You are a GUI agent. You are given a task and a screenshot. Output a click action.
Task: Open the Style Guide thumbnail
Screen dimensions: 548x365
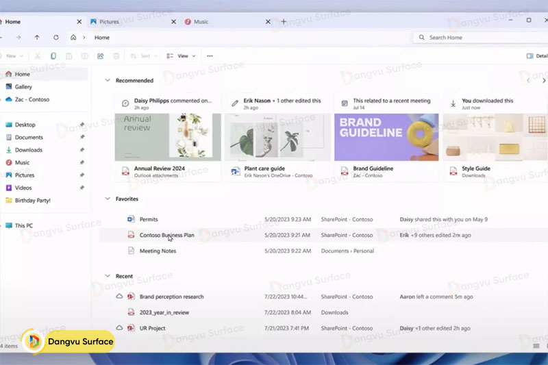click(495, 137)
